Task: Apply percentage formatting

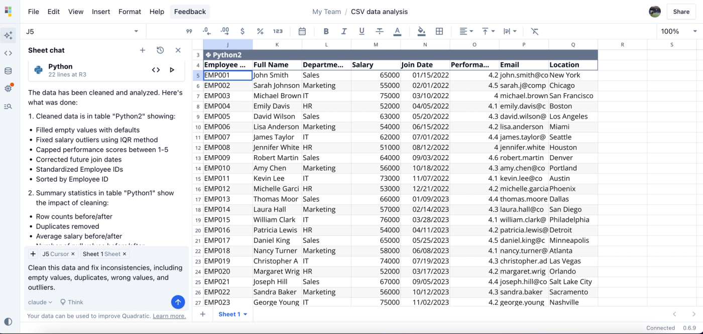Action: click(x=260, y=31)
